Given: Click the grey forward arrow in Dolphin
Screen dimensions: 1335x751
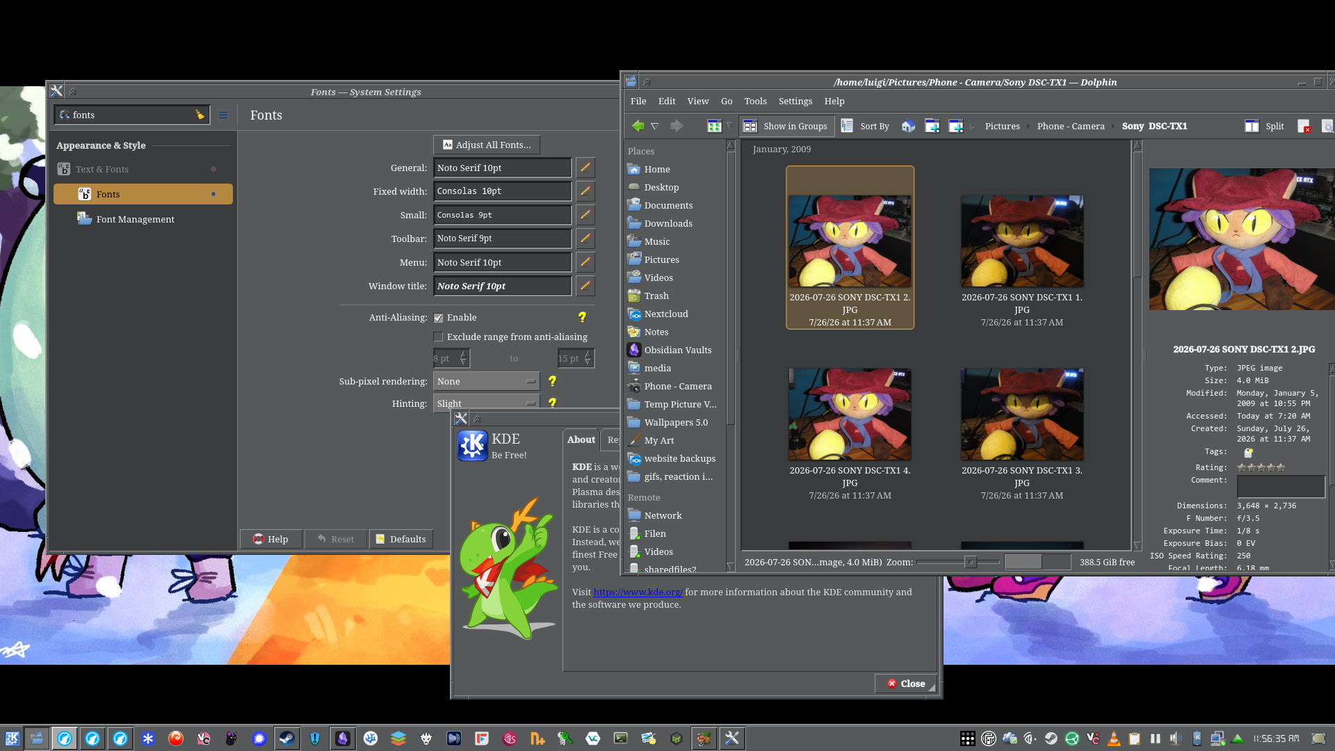Looking at the screenshot, I should click(676, 126).
